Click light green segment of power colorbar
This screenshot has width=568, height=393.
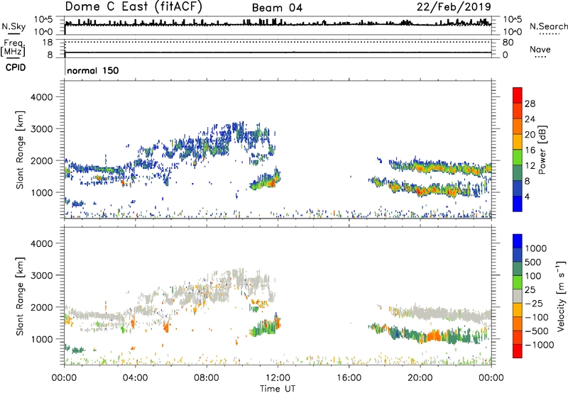[518, 157]
